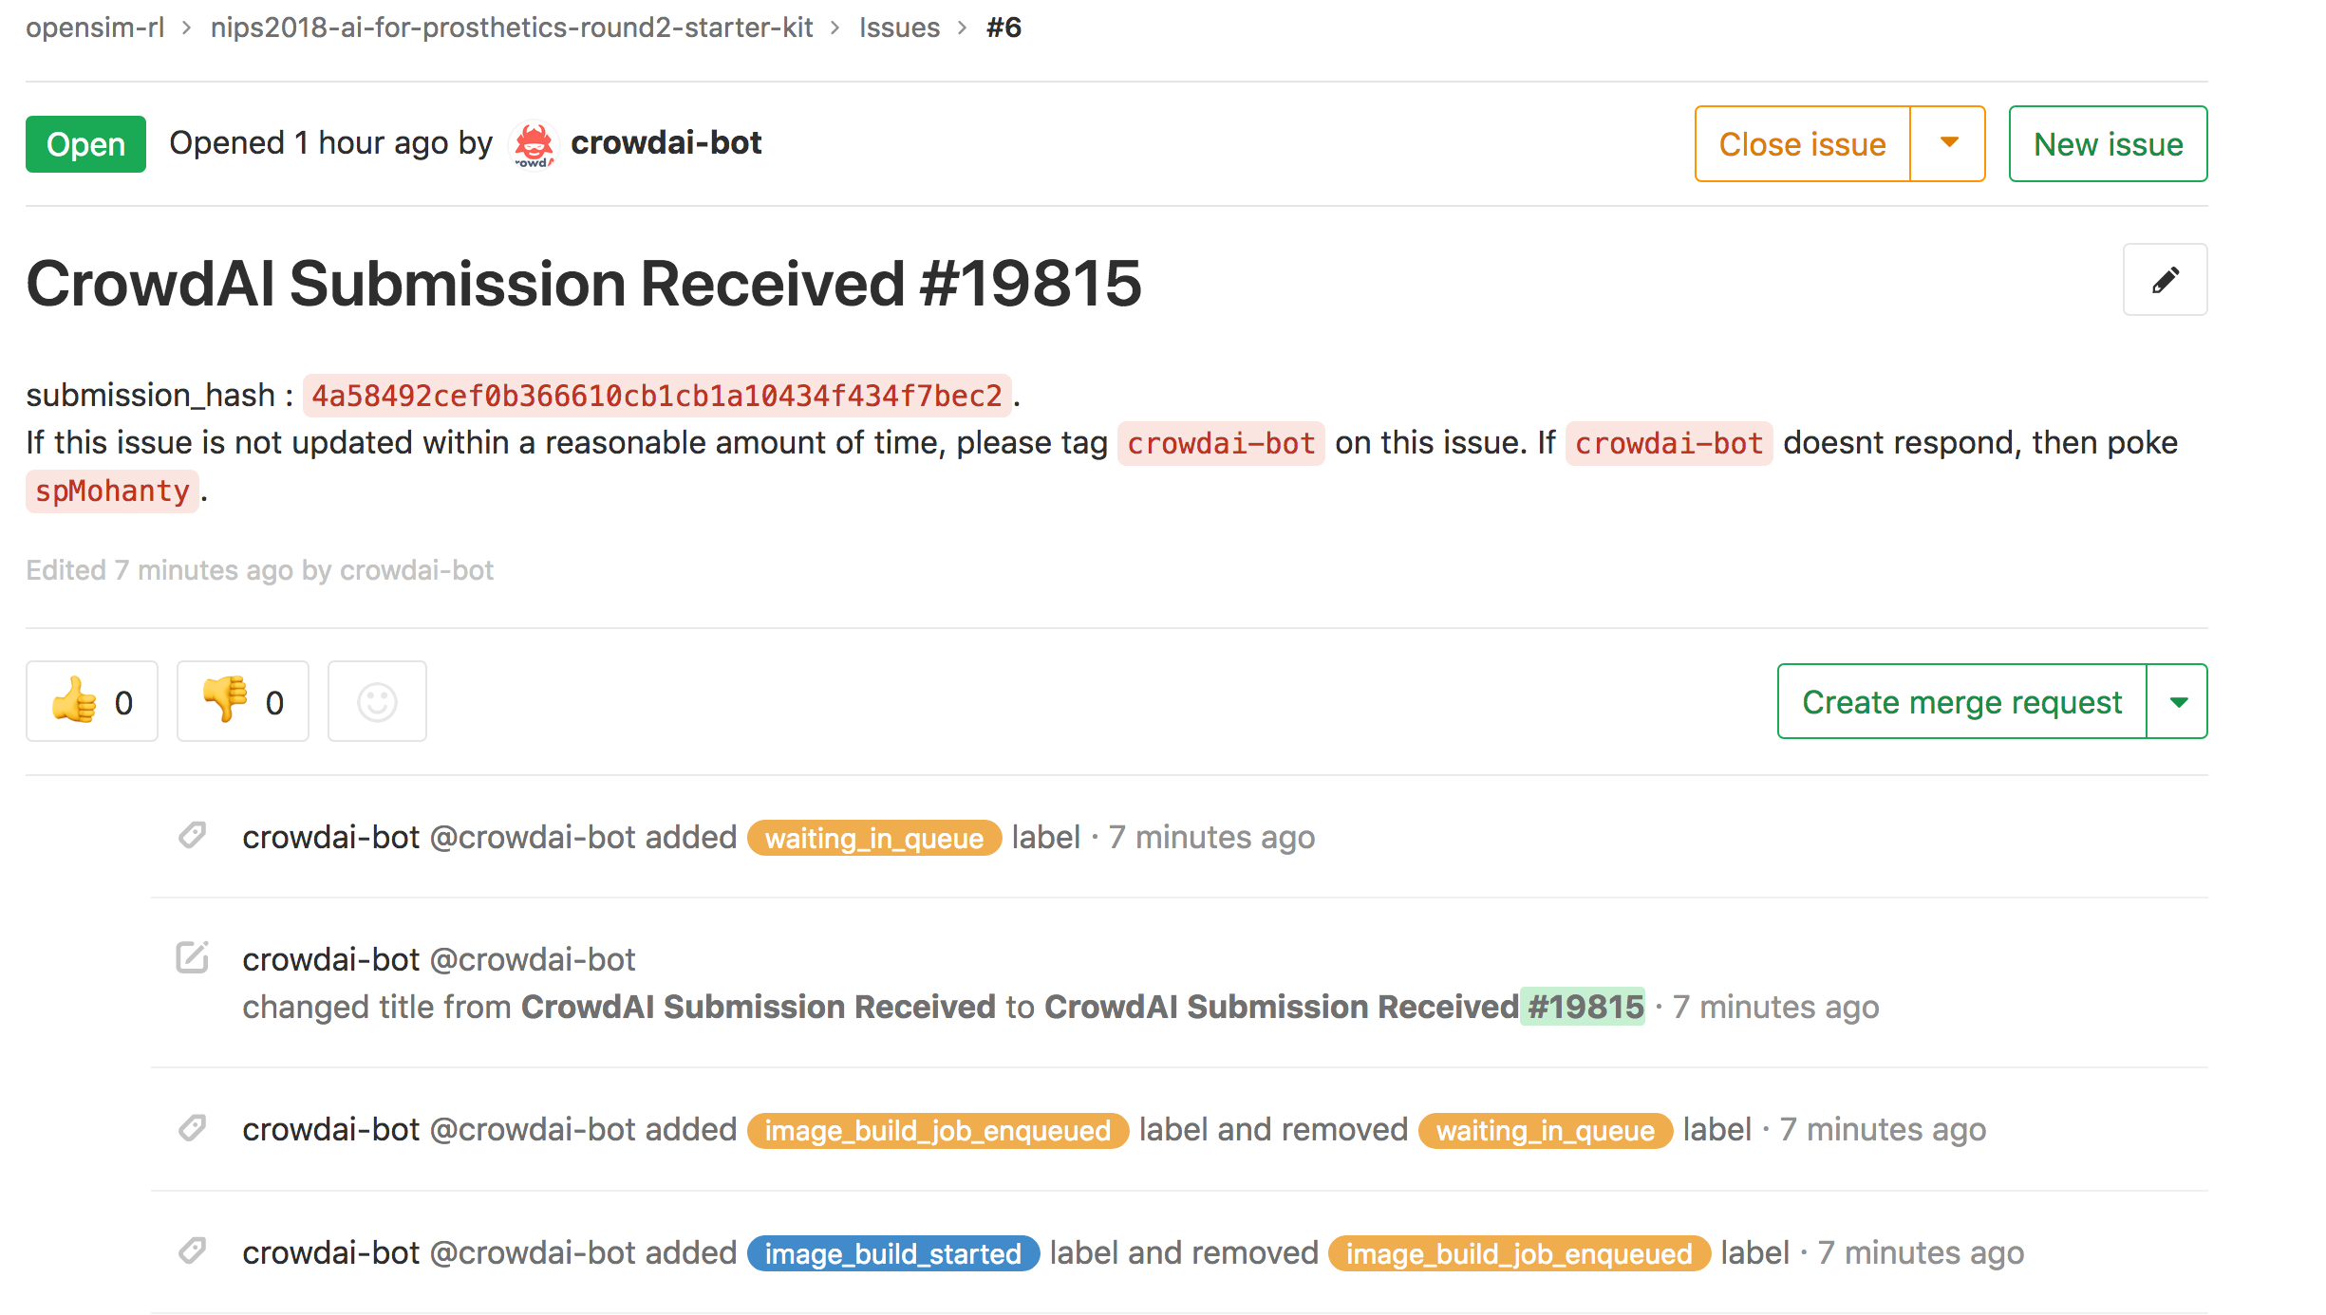Click the Create merge request button

click(x=1961, y=701)
